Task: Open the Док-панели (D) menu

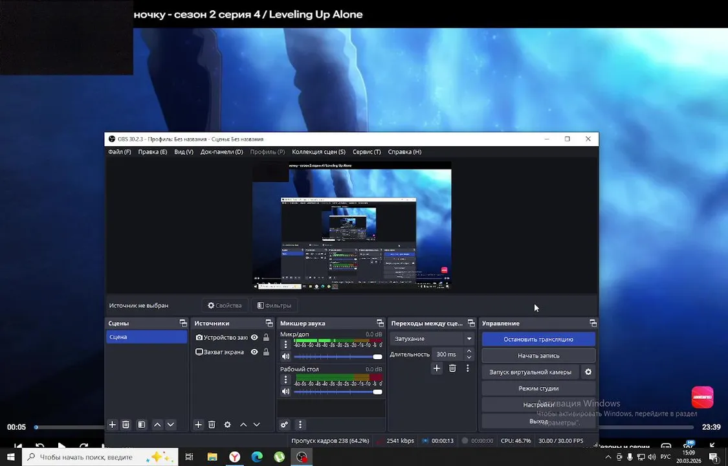Action: pos(221,152)
